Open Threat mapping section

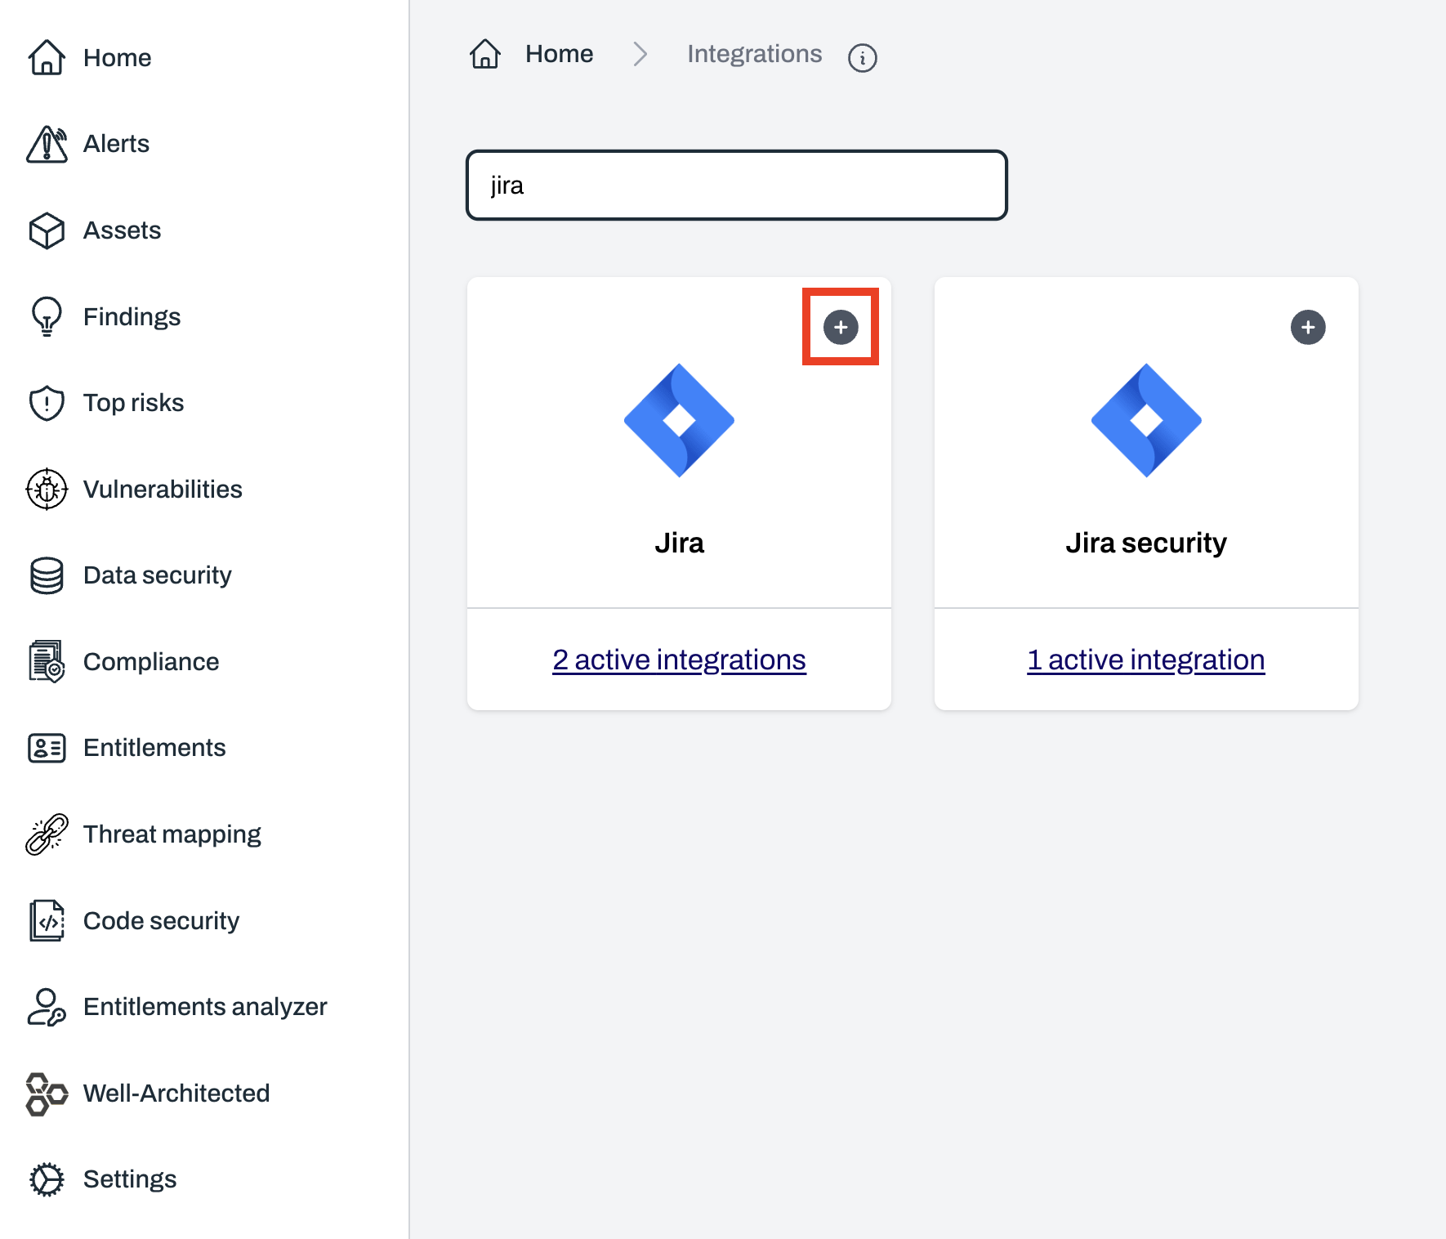172,834
